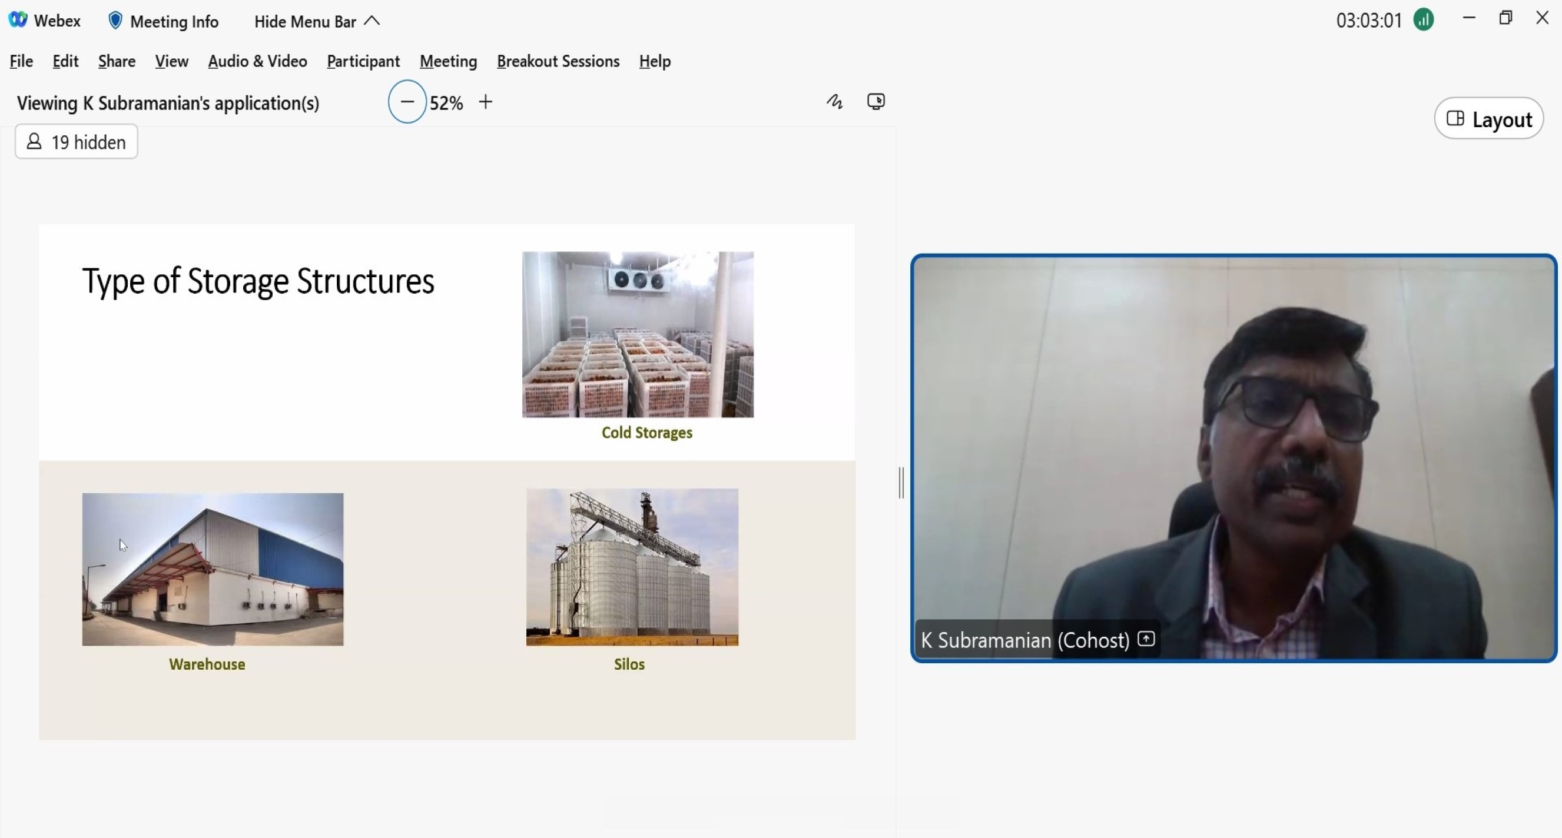Click the green signal strength indicator
1562x838 pixels.
[x=1423, y=20]
